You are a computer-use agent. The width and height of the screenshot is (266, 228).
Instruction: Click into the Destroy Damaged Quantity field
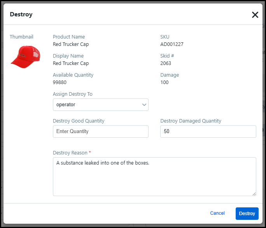[x=208, y=132]
